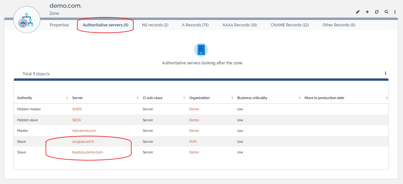Screen dimensions: 403x184
Task: Click the pencil edit icon
Action: (x=358, y=12)
